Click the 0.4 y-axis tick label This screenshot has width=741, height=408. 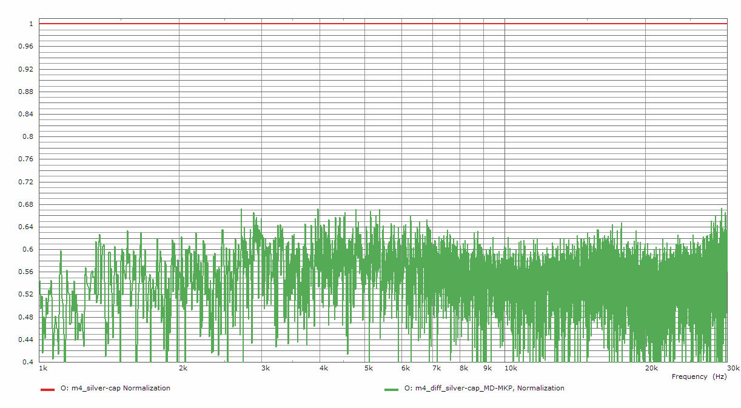pos(28,362)
